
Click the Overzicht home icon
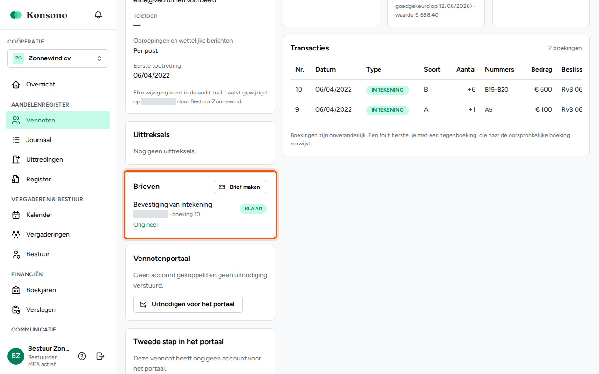point(16,85)
